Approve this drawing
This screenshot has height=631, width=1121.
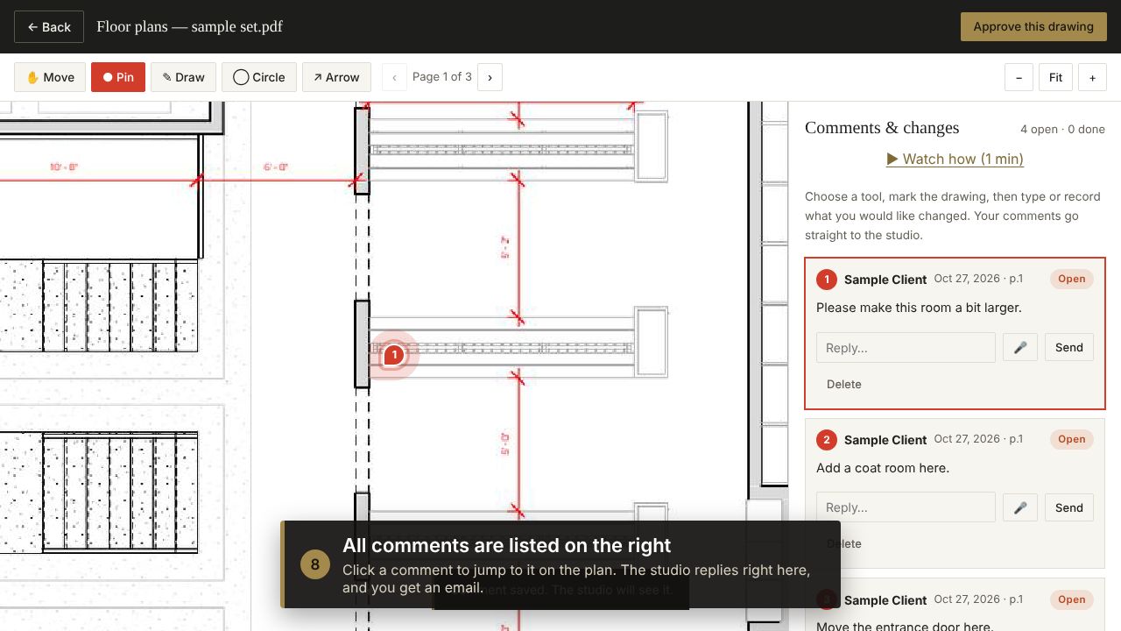[x=1033, y=26]
